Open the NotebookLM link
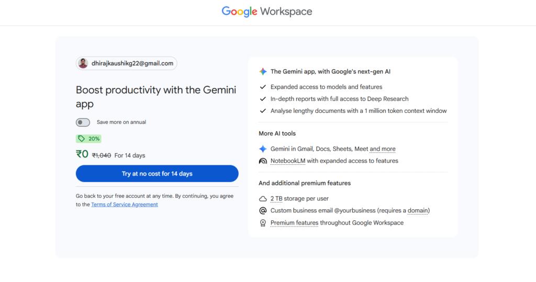Image resolution: width=536 pixels, height=282 pixels. click(288, 161)
